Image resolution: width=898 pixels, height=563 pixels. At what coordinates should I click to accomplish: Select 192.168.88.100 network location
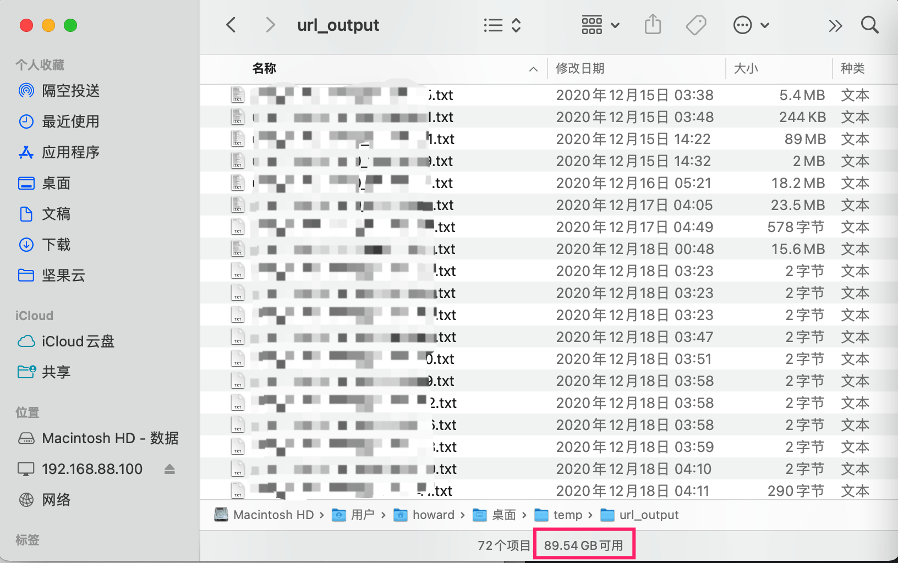pyautogui.click(x=80, y=469)
